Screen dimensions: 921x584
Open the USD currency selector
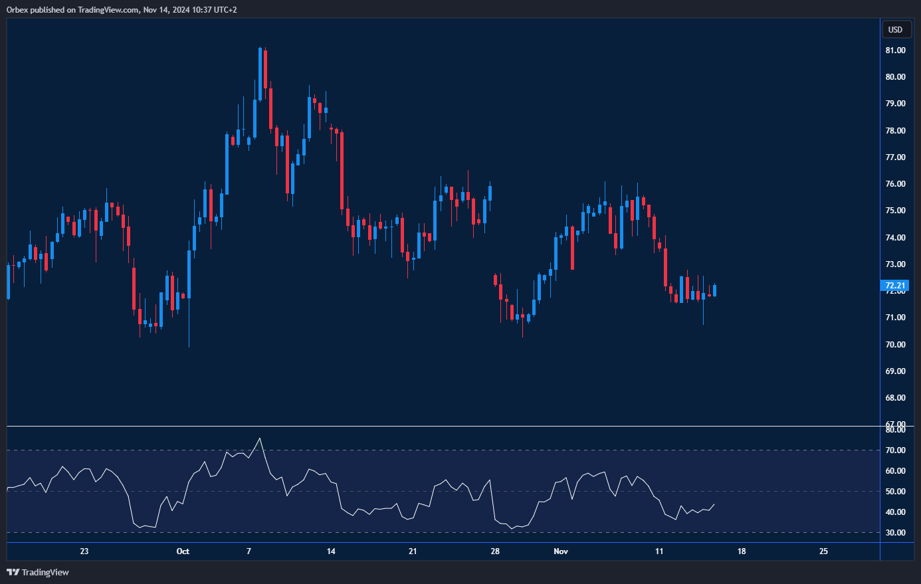[895, 29]
